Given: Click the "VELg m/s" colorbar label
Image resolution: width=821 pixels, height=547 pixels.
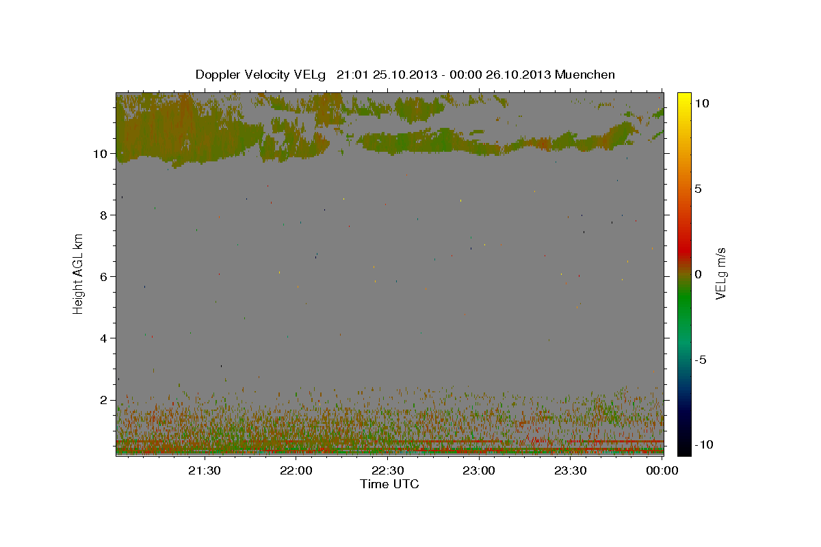Looking at the screenshot, I should 720,273.
